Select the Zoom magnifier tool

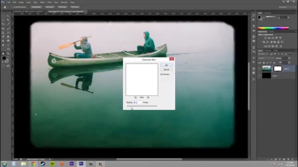[8, 53]
